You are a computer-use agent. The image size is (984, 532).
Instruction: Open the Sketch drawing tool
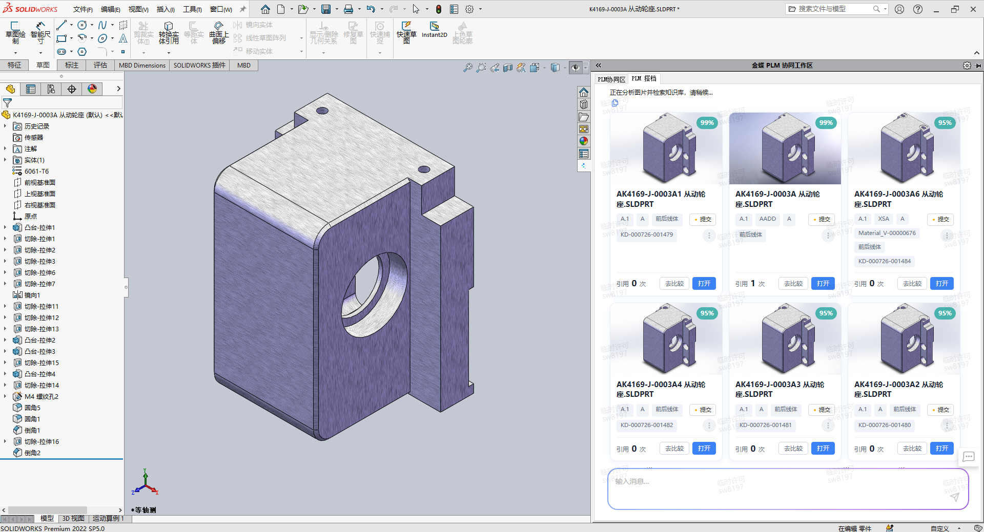coord(15,33)
